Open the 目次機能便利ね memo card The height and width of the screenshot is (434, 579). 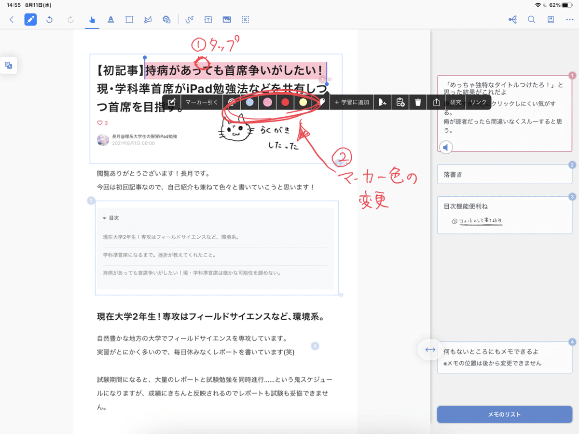505,215
